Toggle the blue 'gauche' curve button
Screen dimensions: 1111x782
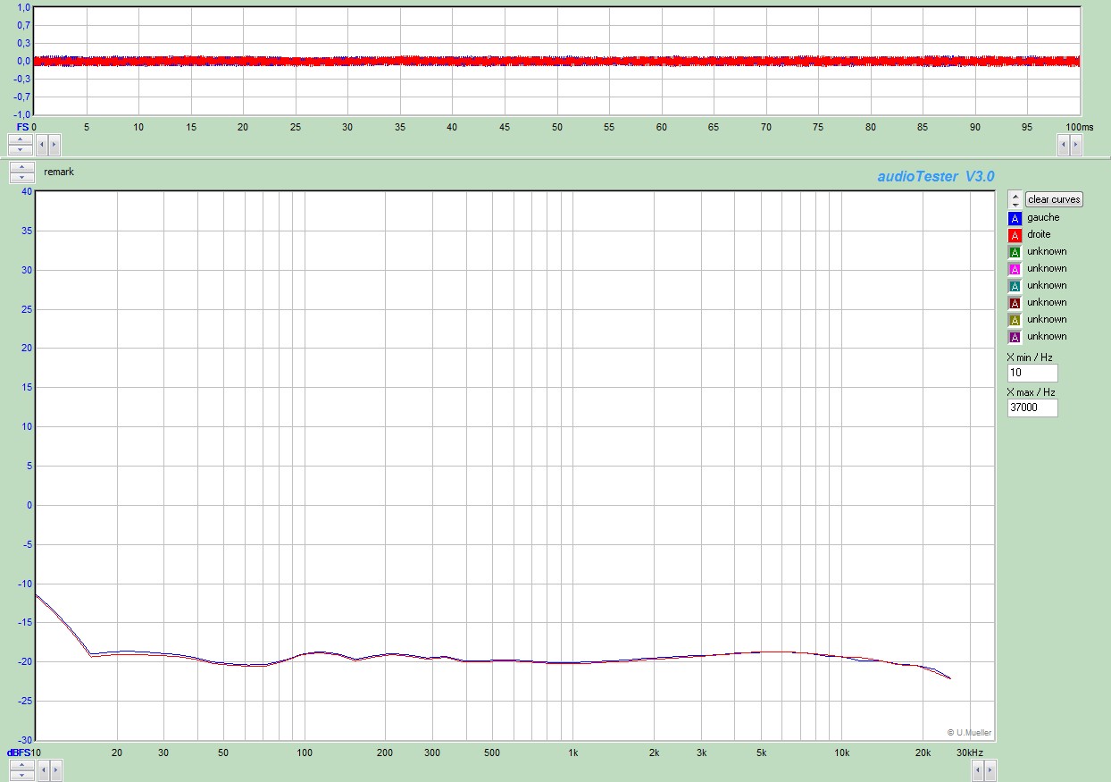pyautogui.click(x=1015, y=218)
